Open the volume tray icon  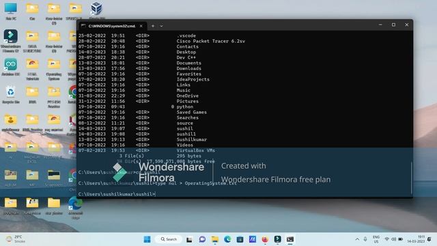click(393, 239)
